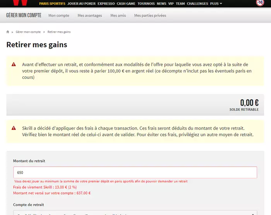Click the minimum deposit error message

[101, 181]
